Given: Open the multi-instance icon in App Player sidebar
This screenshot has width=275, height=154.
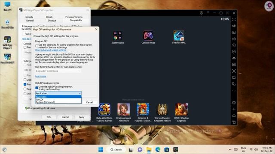Looking at the screenshot, I should tap(234, 84).
